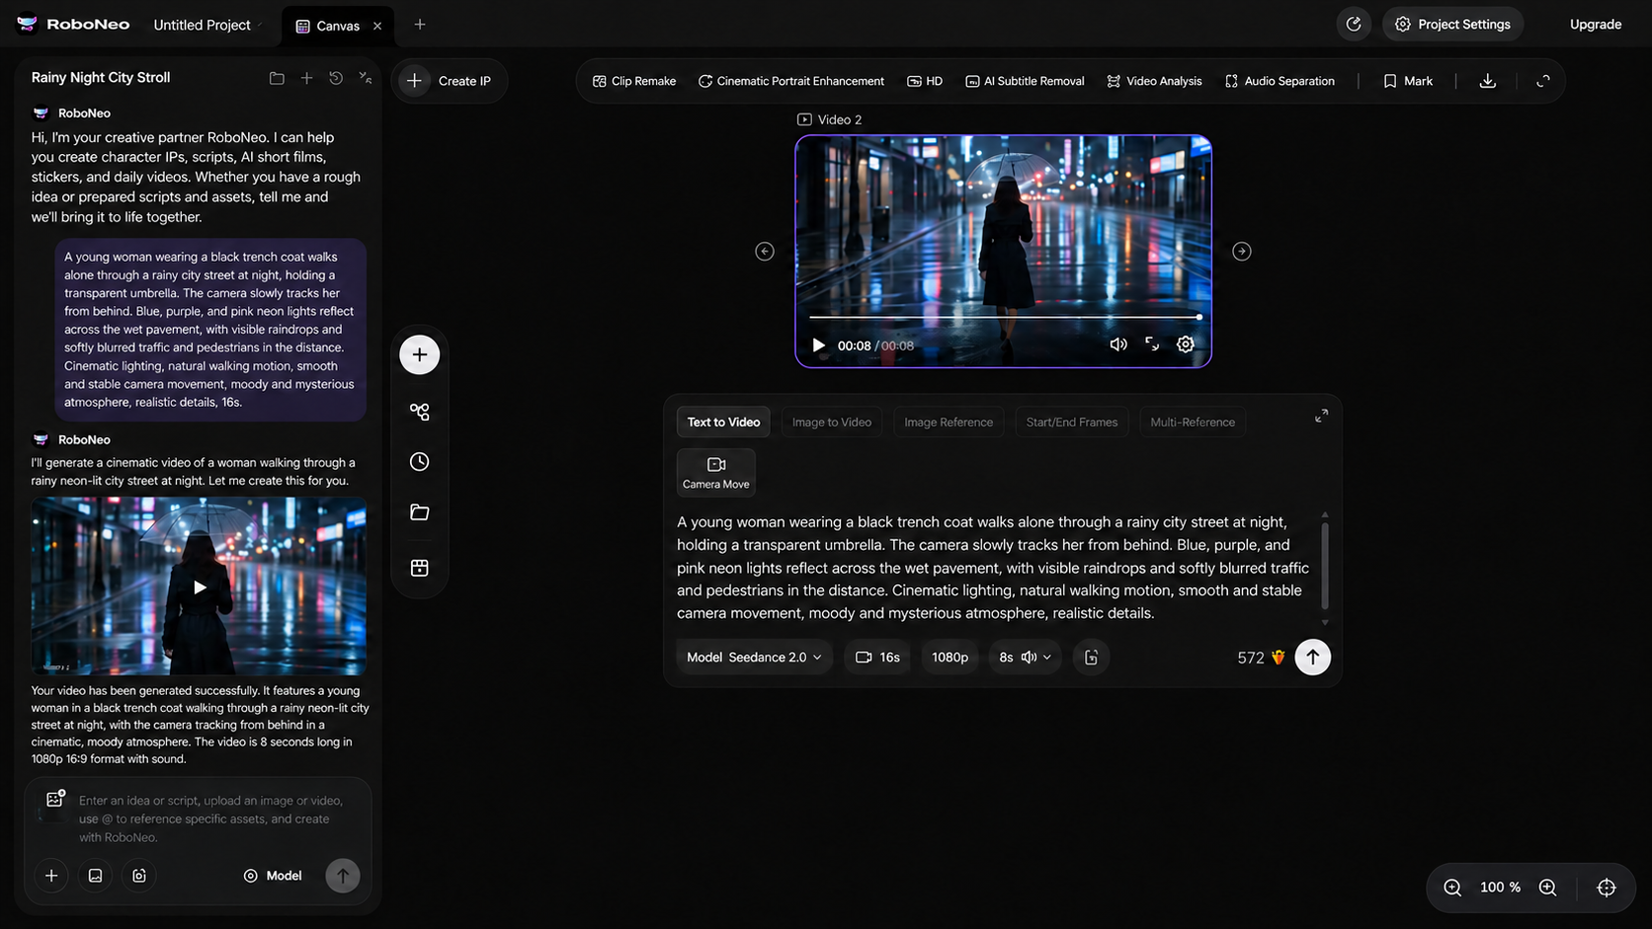1652x929 pixels.
Task: Click the large plus add node button
Action: (420, 354)
